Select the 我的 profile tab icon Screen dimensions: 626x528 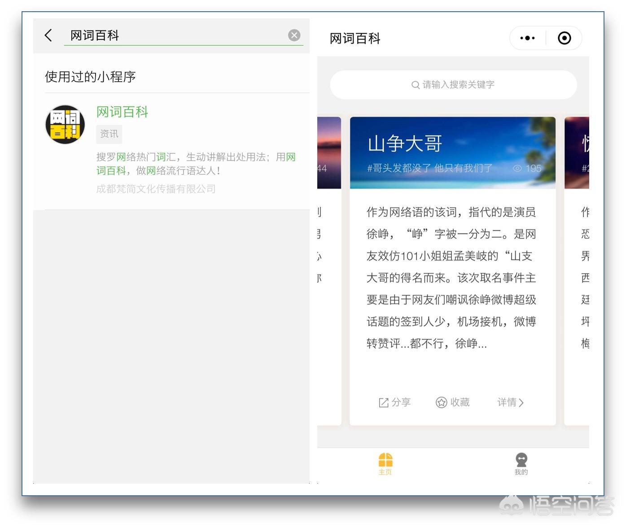point(521,459)
